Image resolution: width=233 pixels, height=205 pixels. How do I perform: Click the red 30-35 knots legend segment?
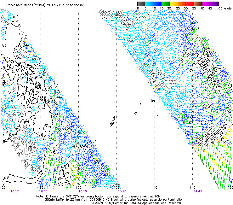coord(190,4)
